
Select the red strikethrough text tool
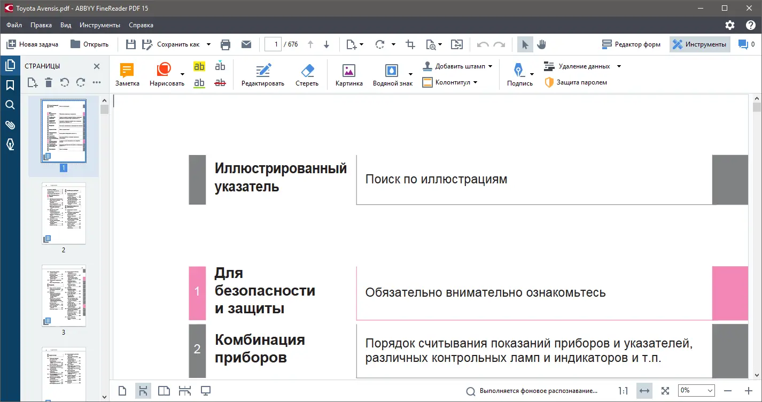point(220,83)
